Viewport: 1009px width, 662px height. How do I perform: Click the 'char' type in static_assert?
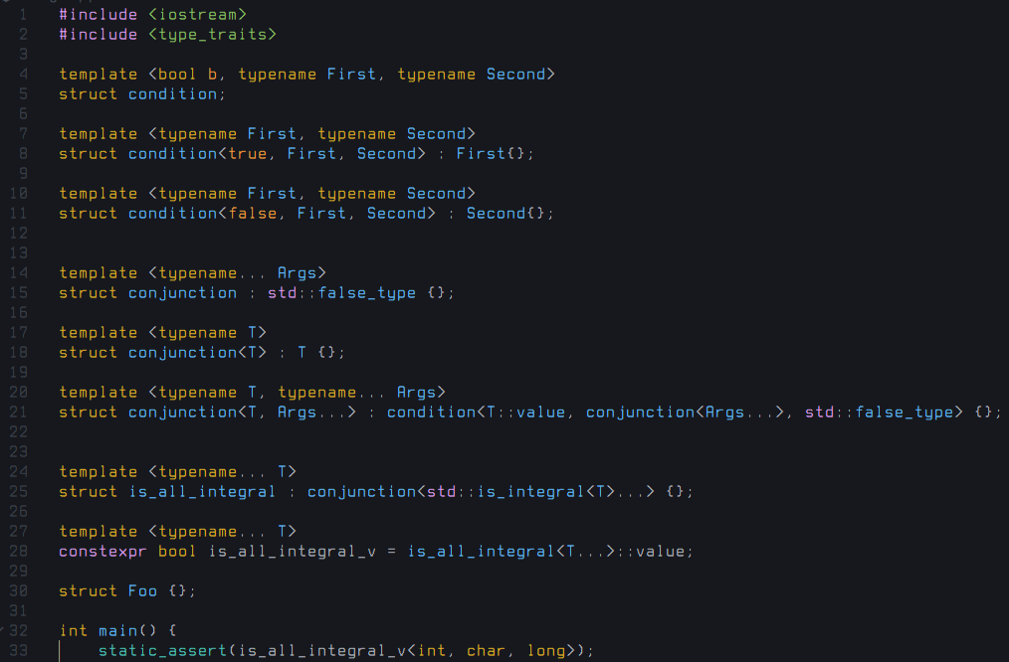pos(486,650)
